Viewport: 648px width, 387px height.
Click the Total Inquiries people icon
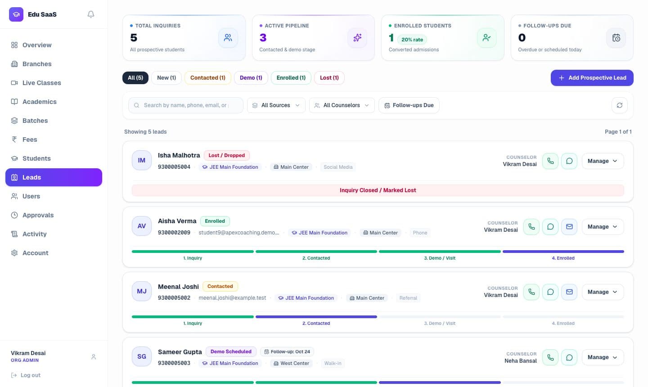click(228, 38)
